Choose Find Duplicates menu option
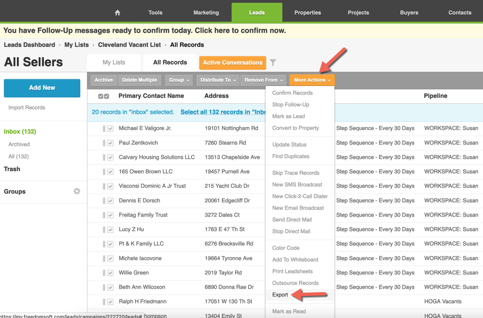This screenshot has width=483, height=318. (x=290, y=156)
